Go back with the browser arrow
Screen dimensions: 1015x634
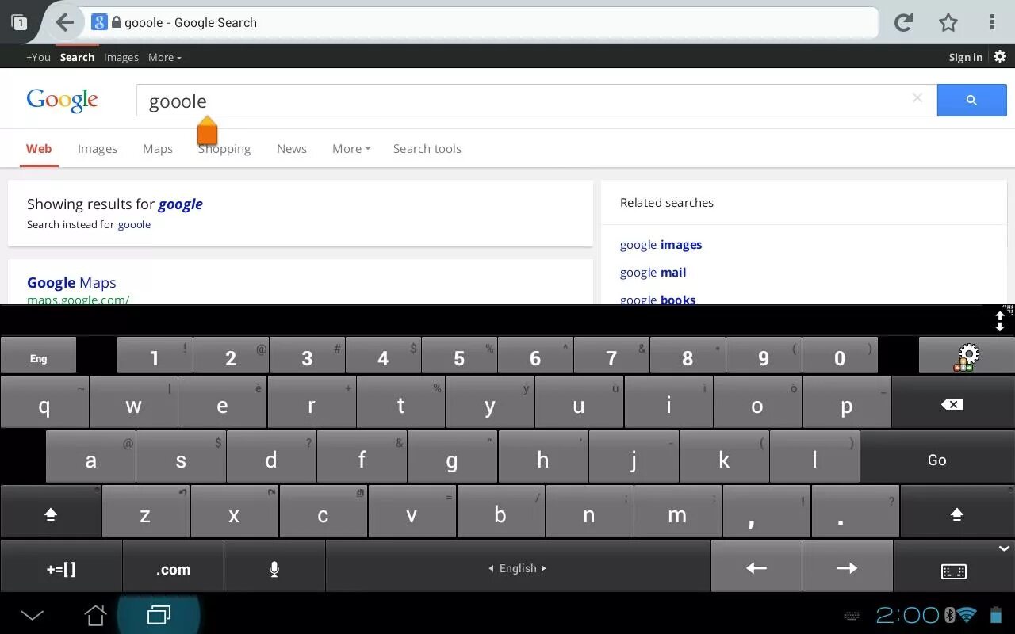65,22
